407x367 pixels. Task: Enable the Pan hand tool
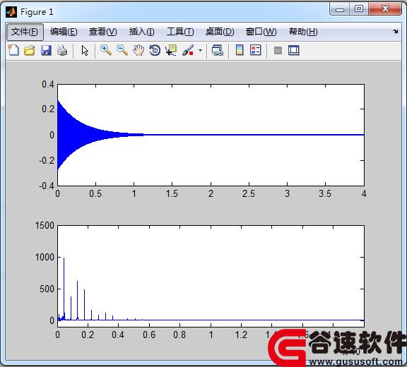tap(138, 50)
